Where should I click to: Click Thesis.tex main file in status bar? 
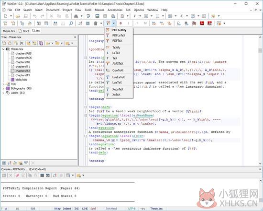156,209
